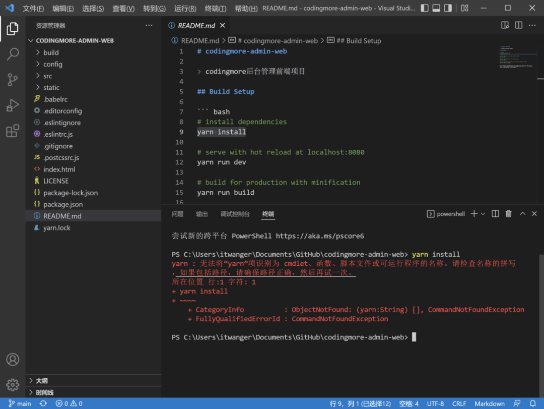Switch to the 调试控制台 debug console tab

point(235,214)
